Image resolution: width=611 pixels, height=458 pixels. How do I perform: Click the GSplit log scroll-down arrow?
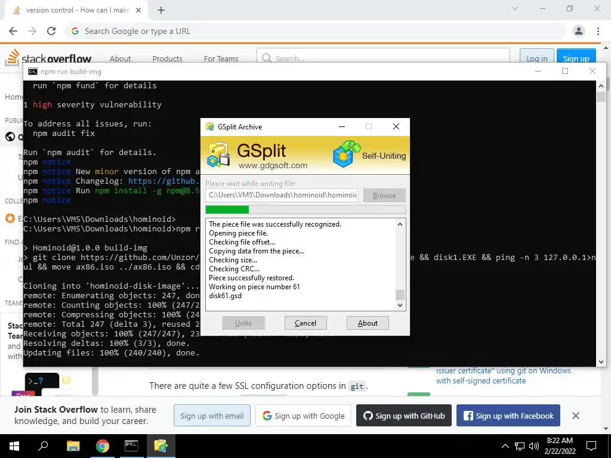click(x=400, y=305)
